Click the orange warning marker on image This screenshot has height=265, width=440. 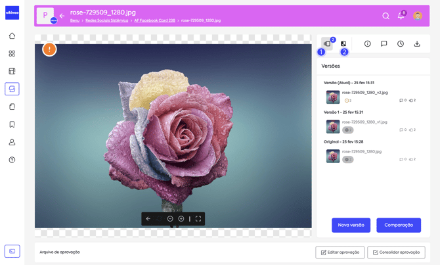49,49
